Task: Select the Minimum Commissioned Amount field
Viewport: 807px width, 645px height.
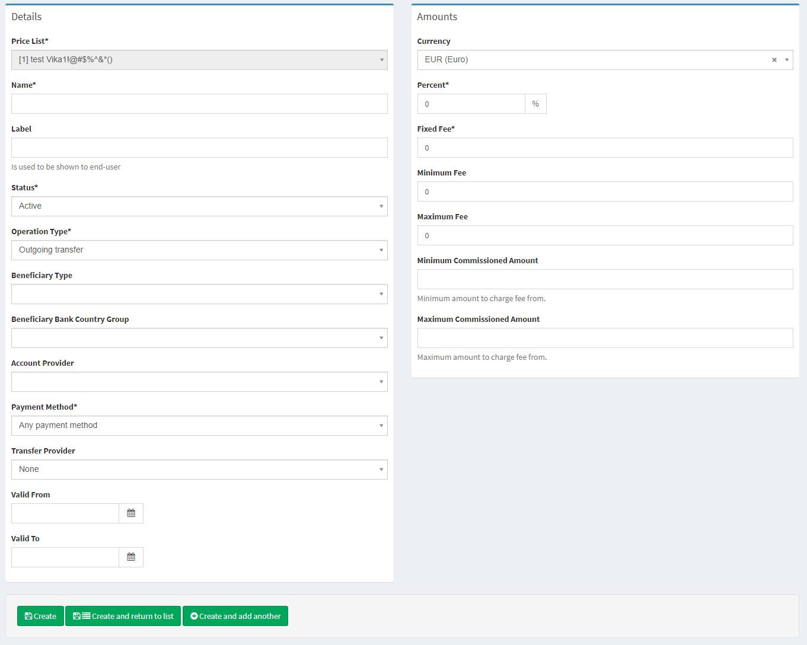Action: [x=605, y=279]
